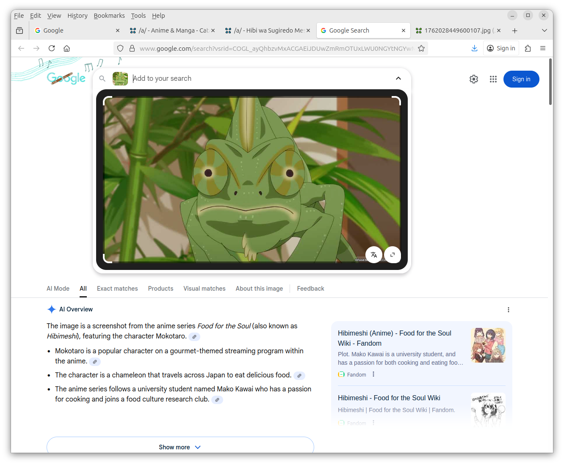Open the Firefox home page
This screenshot has height=465, width=564.
coord(66,48)
